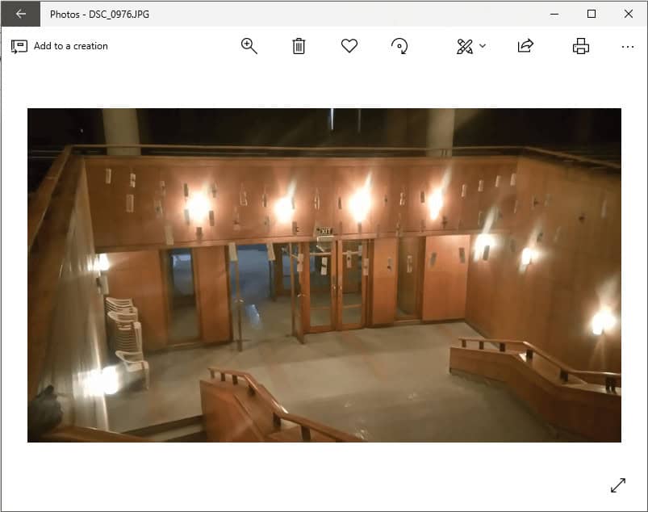Open the Edit image tool

click(x=464, y=46)
